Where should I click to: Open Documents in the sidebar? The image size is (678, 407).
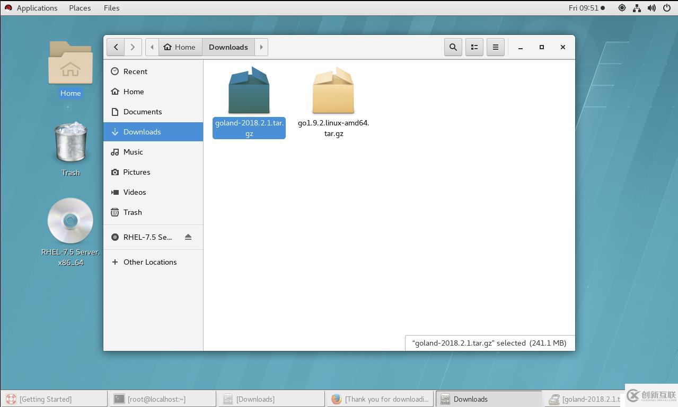[x=153, y=112]
